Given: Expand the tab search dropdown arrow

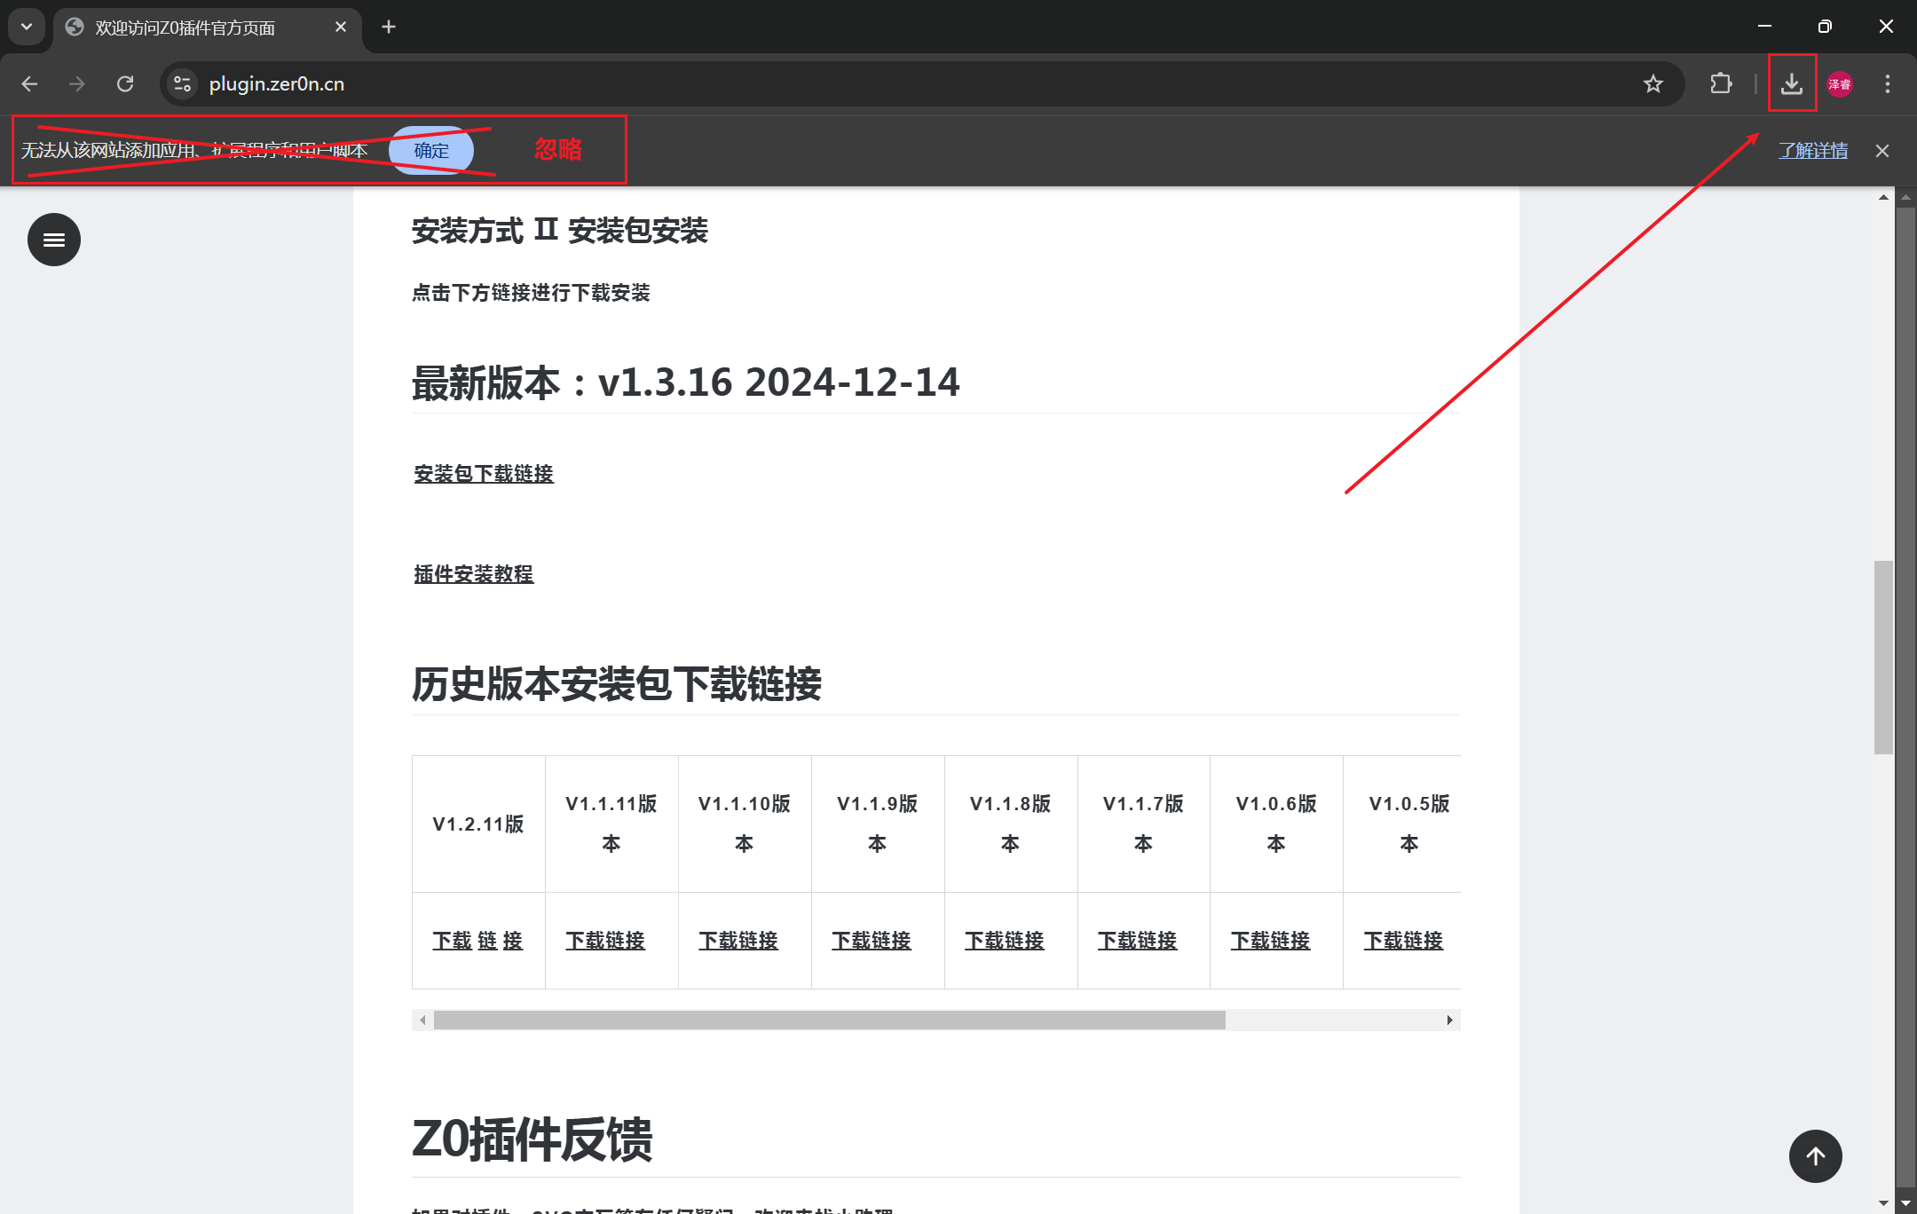Looking at the screenshot, I should [x=27, y=27].
